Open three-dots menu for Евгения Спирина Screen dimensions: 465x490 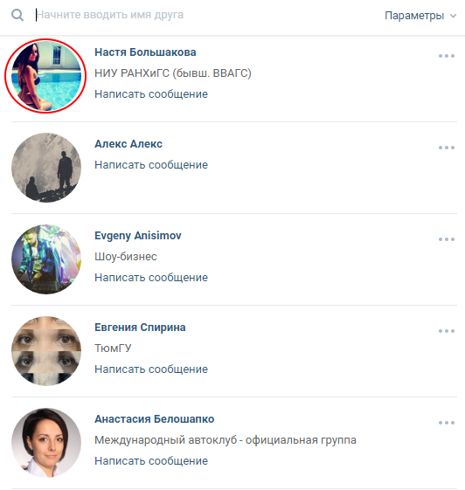click(x=447, y=331)
